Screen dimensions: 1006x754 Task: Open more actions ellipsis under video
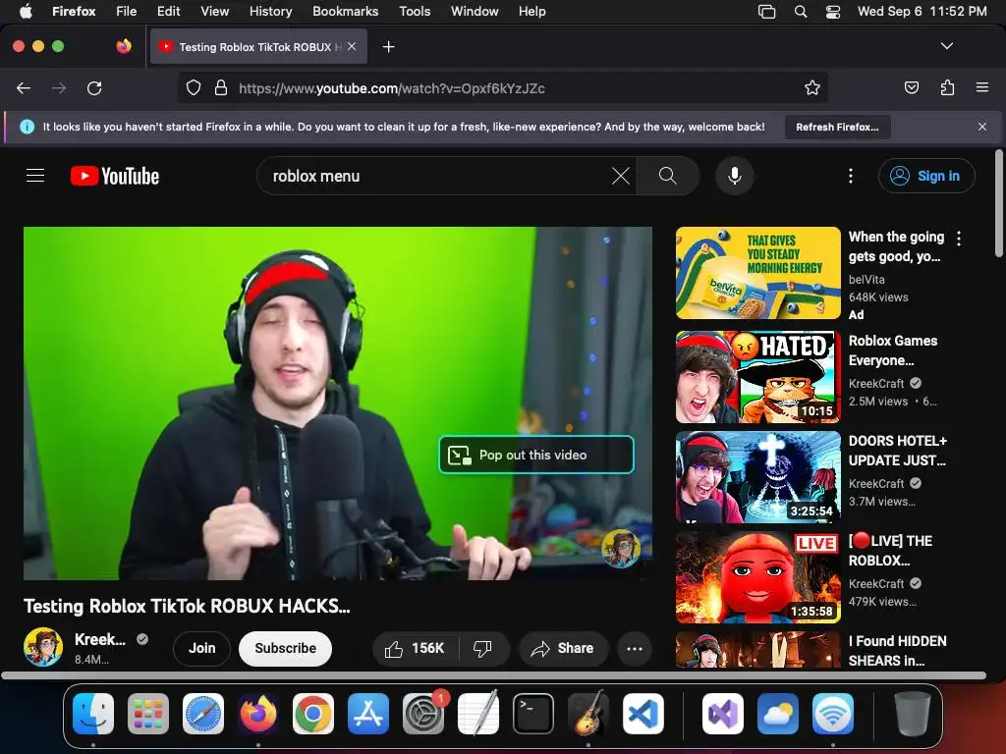tap(635, 648)
